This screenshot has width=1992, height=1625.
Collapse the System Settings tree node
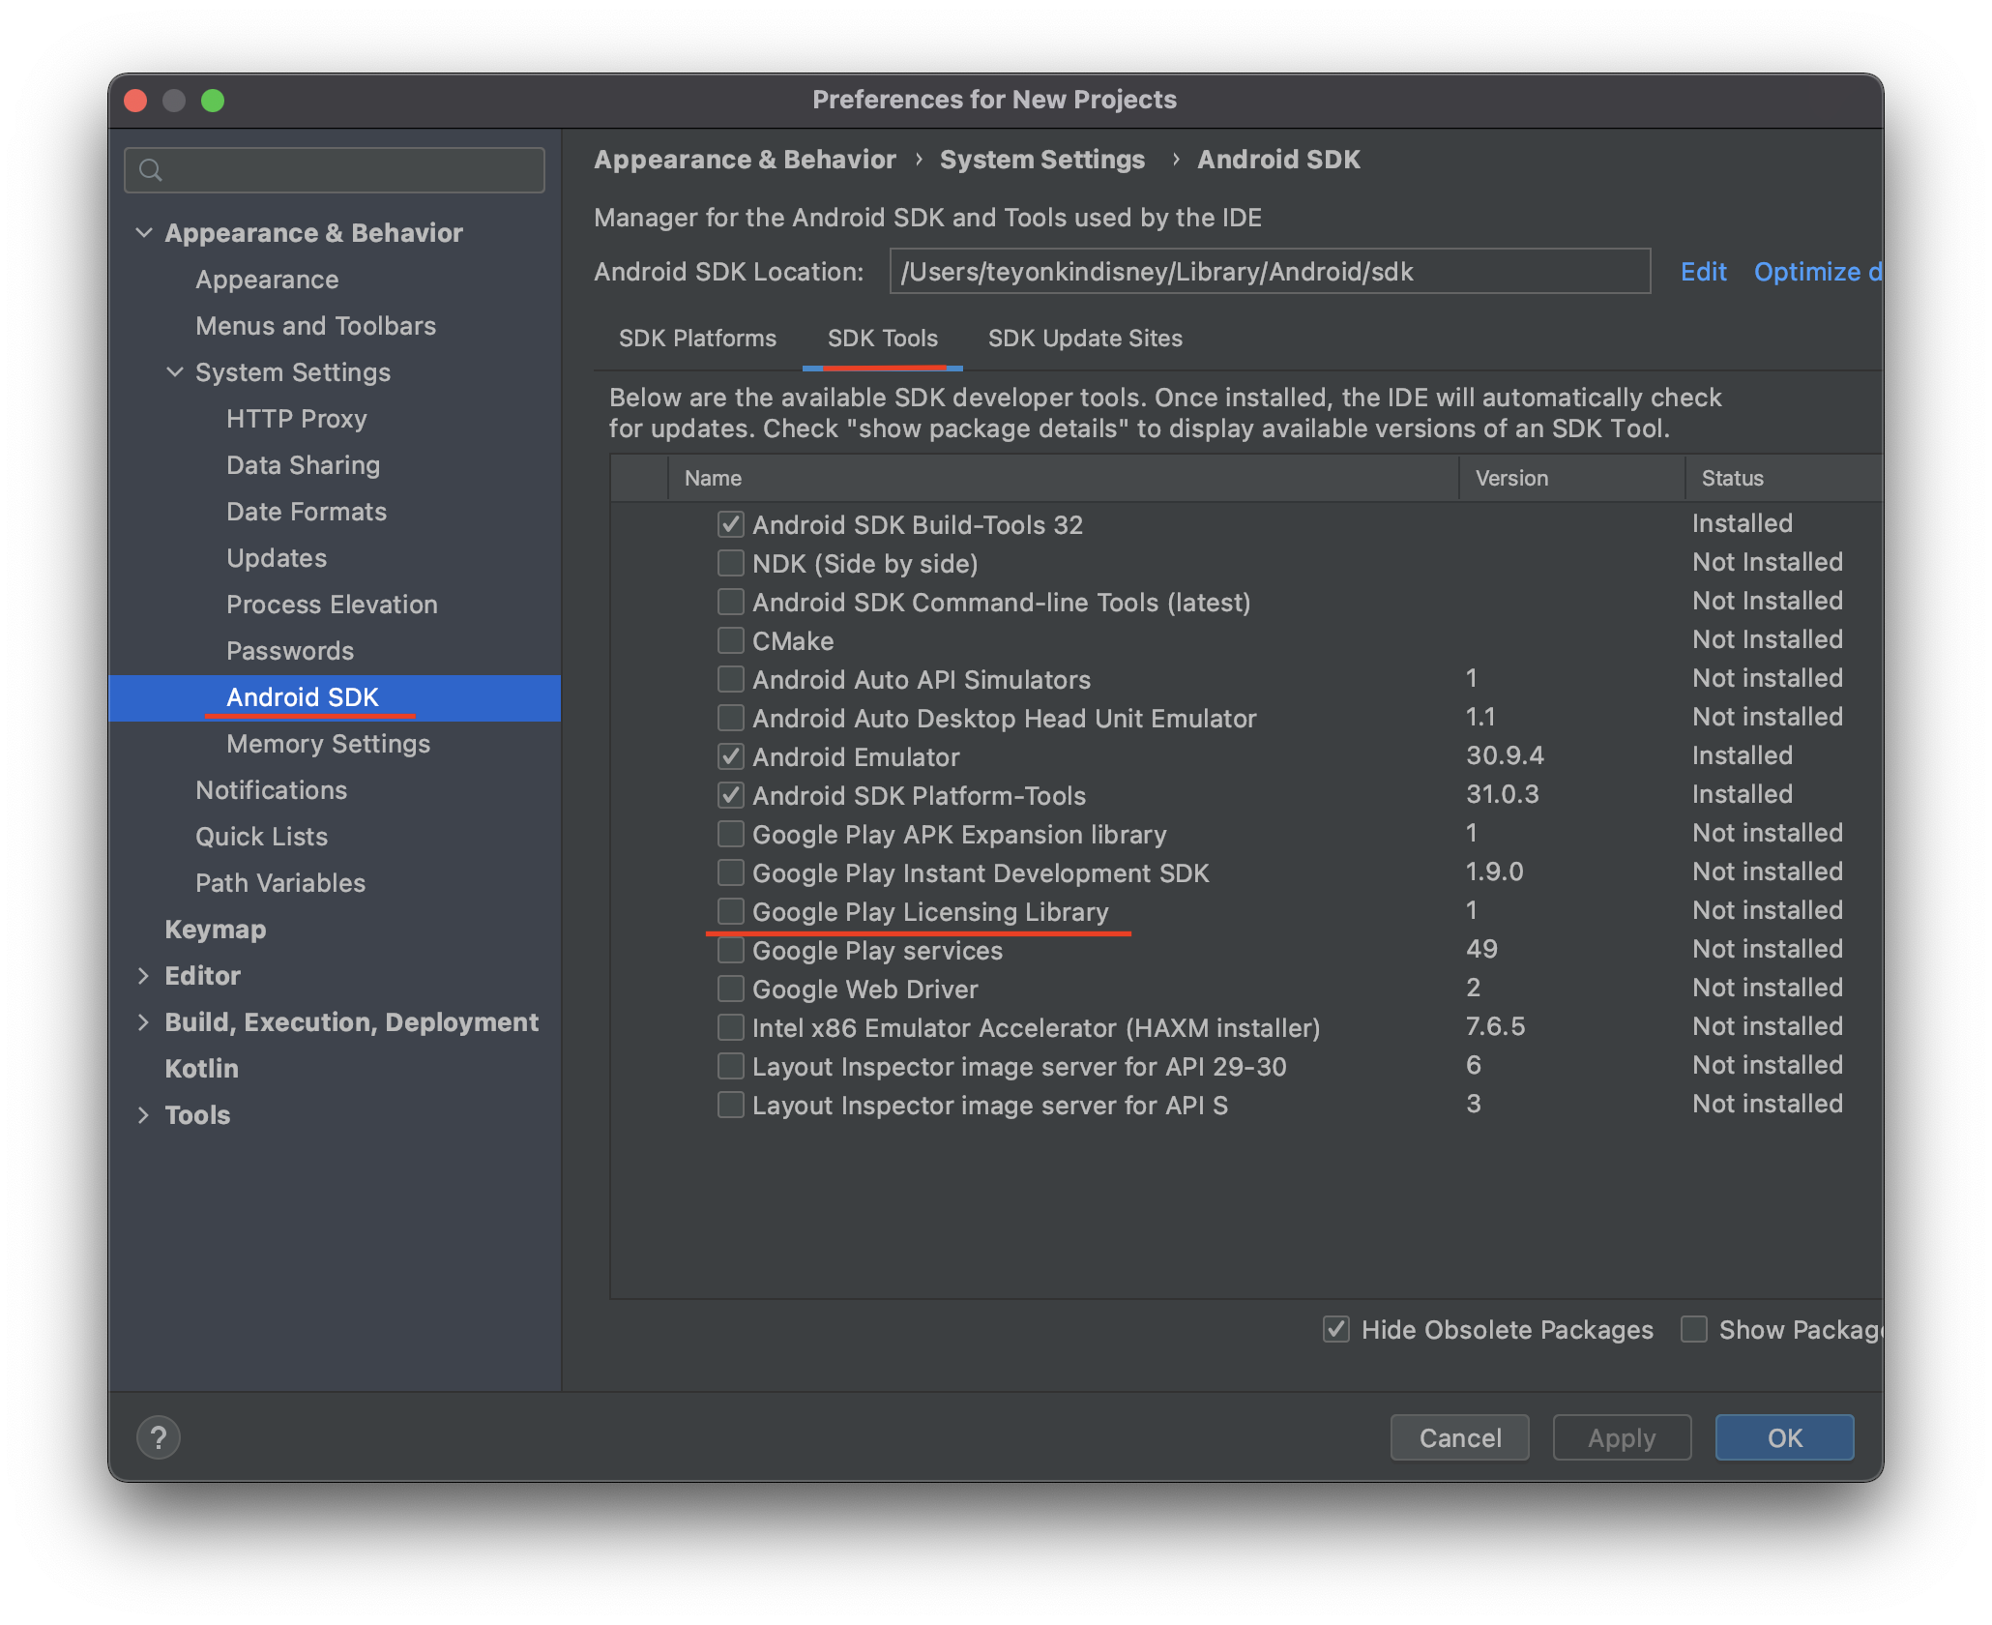click(x=175, y=372)
